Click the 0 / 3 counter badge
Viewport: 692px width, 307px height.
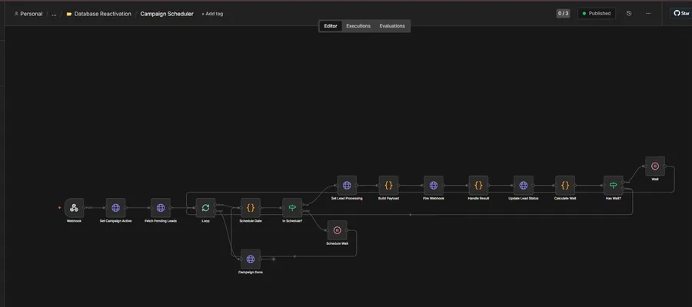click(563, 14)
